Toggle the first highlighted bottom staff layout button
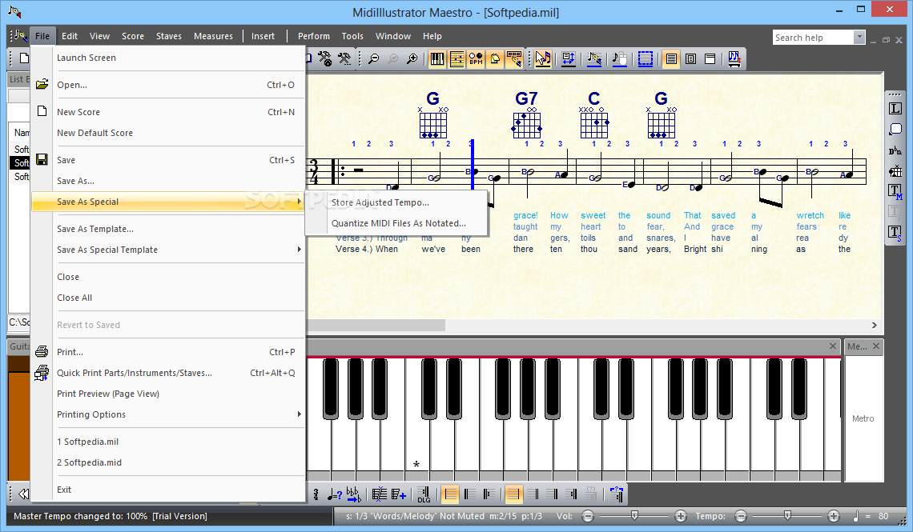Screen dimensions: 913x532 point(450,494)
